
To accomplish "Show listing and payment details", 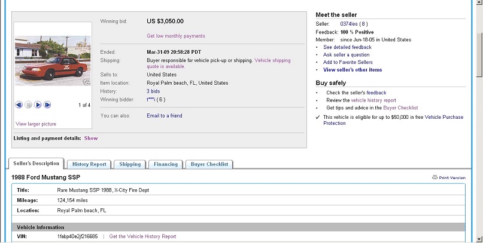I will pos(91,139).
